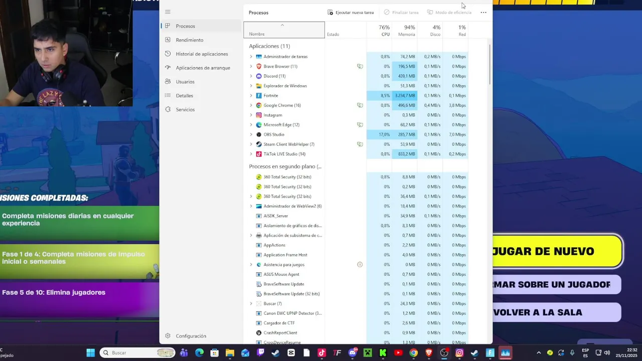
Task: Expand Google Chrome (16) process group
Action: [x=251, y=105]
